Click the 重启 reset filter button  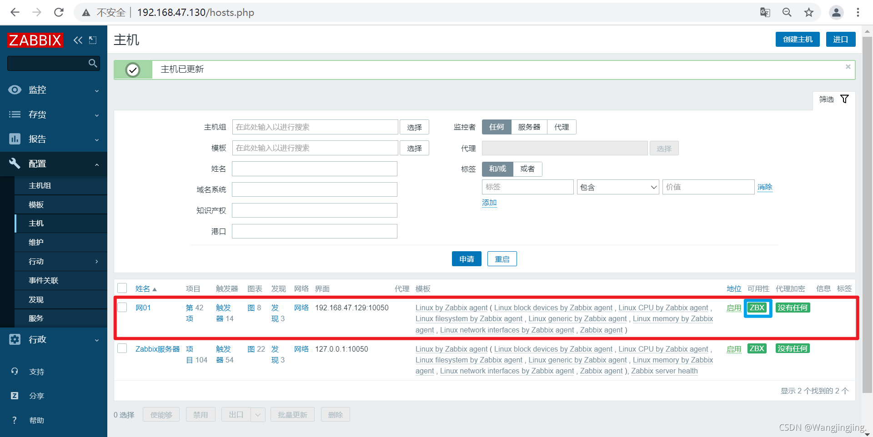tap(502, 258)
